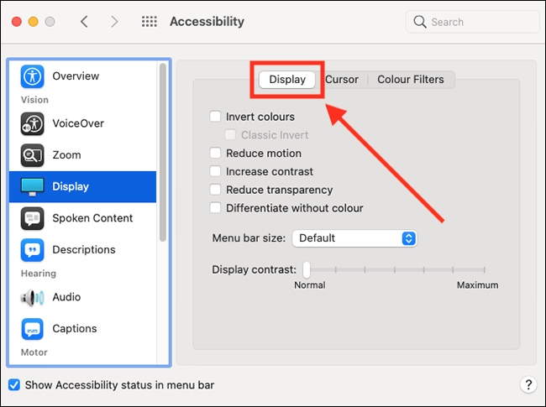
Task: Tick the Reduce motion checkbox
Action: (216, 154)
